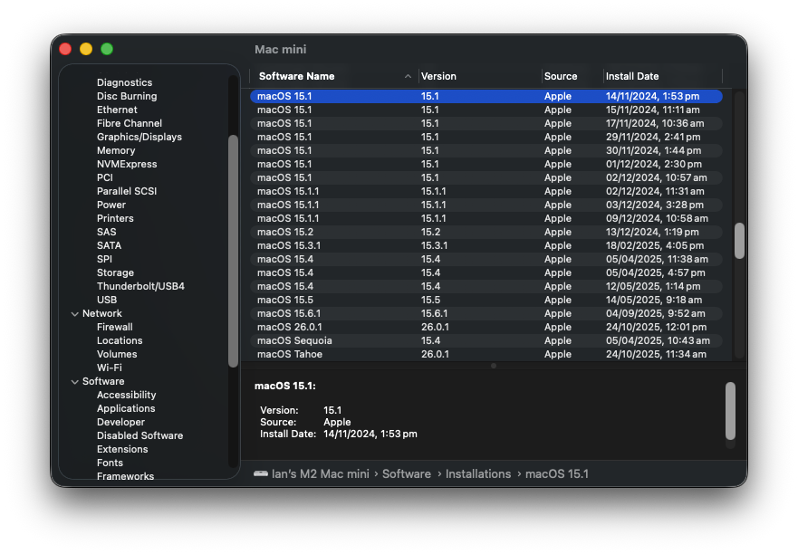Collapse the Software section chevron in sidebar

coord(74,382)
